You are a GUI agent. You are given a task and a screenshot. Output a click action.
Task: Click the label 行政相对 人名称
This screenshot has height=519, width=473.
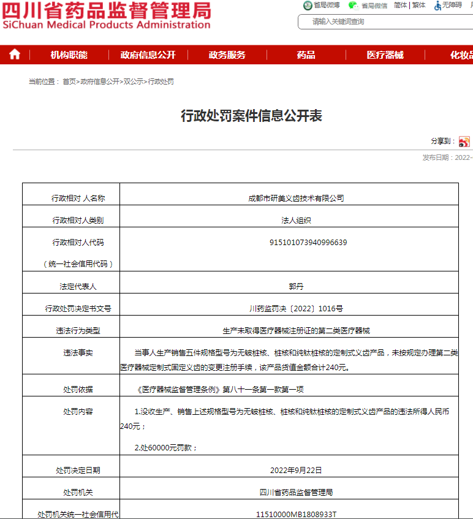pyautogui.click(x=78, y=199)
